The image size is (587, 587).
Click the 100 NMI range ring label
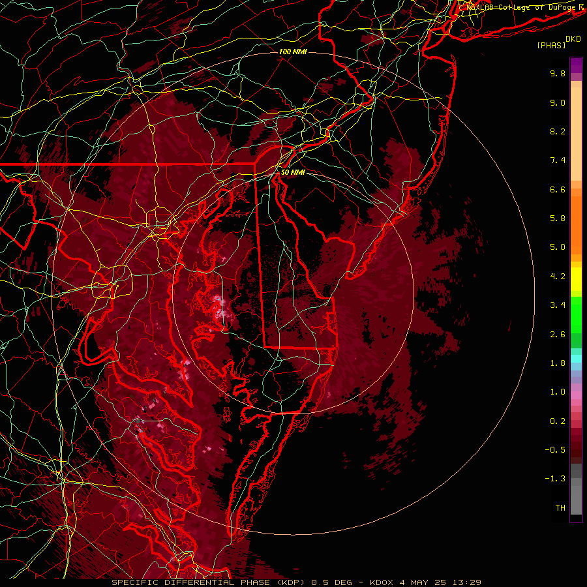pyautogui.click(x=293, y=52)
